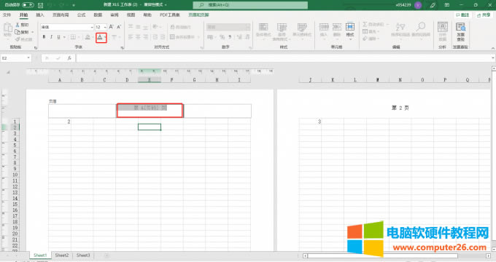
Task: Click the increase font size icon
Action: [111, 27]
